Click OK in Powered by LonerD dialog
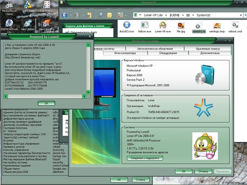Viewport: 247px width, 185px height. click(x=46, y=103)
